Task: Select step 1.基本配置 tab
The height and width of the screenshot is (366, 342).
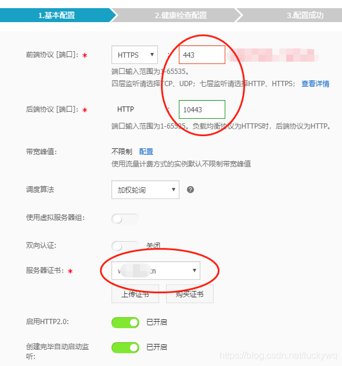Action: pos(56,15)
